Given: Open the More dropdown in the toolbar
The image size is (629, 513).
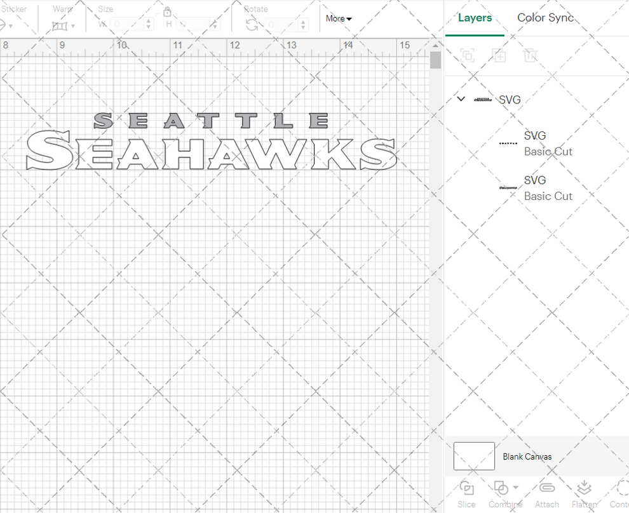Looking at the screenshot, I should (x=338, y=18).
